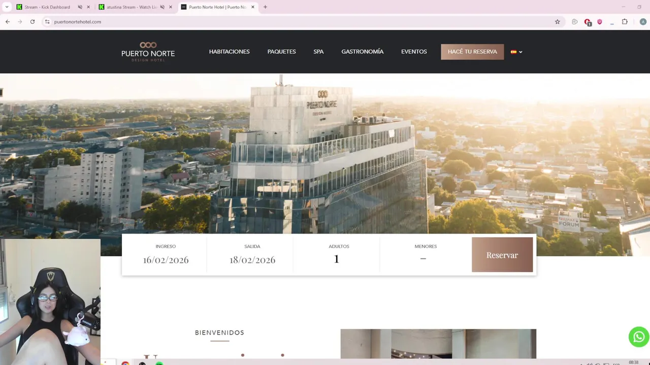Reload the page with the refresh icon
Screen dimensions: 650x365
(x=32, y=22)
